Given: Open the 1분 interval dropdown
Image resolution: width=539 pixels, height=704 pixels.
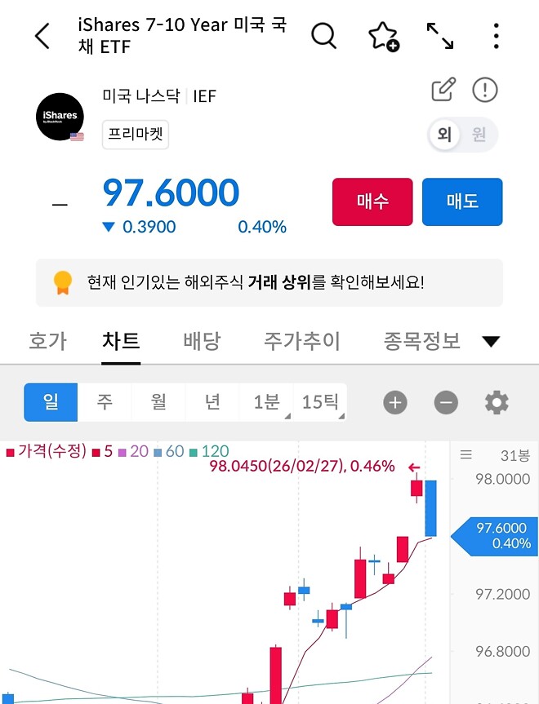Looking at the screenshot, I should coord(265,401).
